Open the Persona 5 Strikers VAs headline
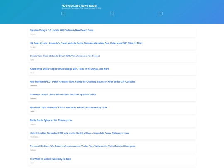 83,146
